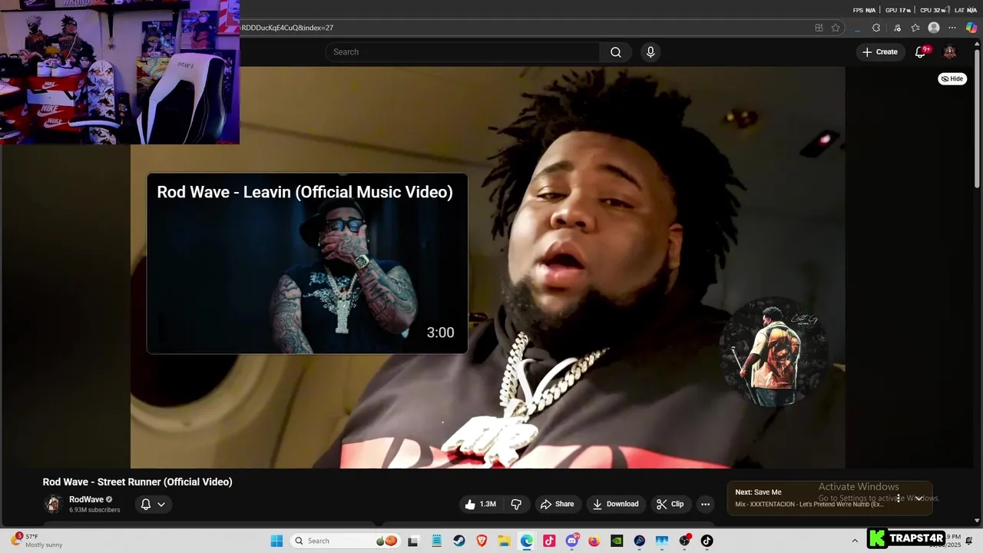Expand the subscription notification options chevron
Viewport: 983px width, 553px height.
tap(161, 504)
